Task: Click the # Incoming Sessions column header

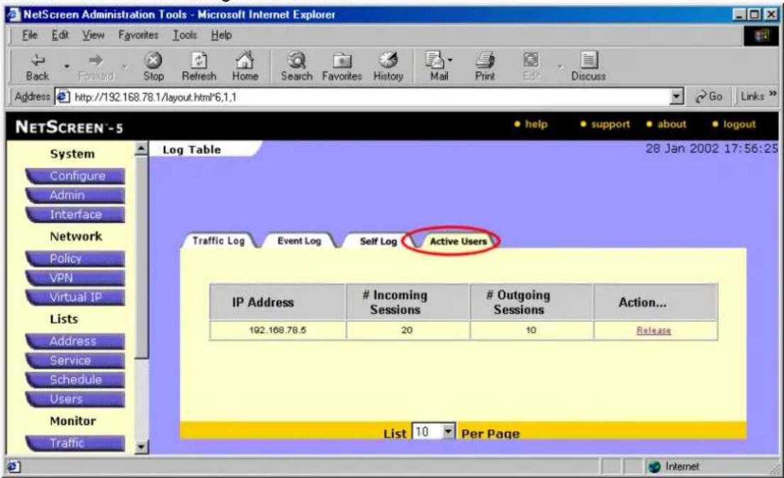Action: point(407,302)
